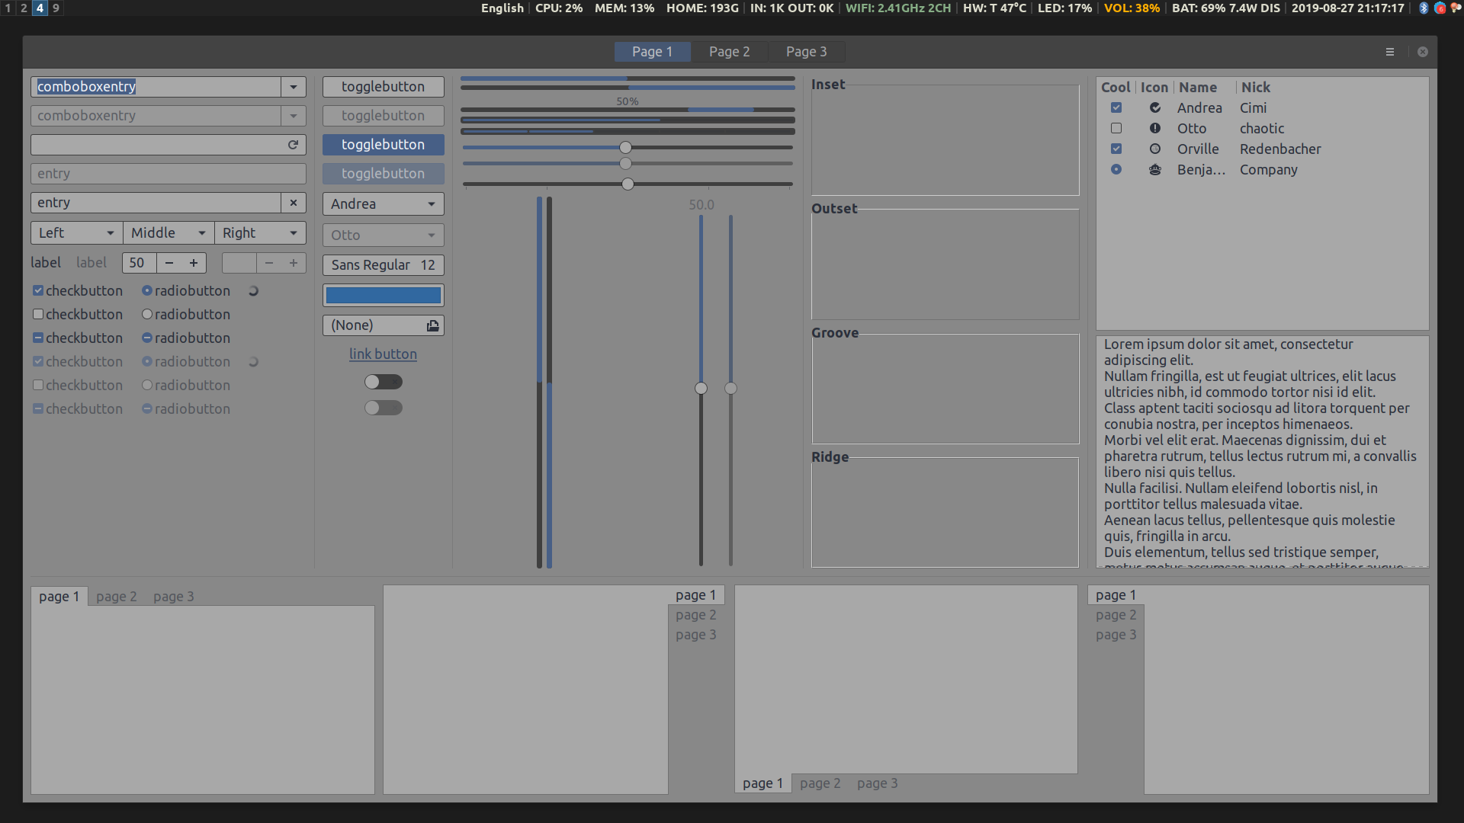
Task: Click the hamburger menu icon in header bar
Action: pos(1389,52)
